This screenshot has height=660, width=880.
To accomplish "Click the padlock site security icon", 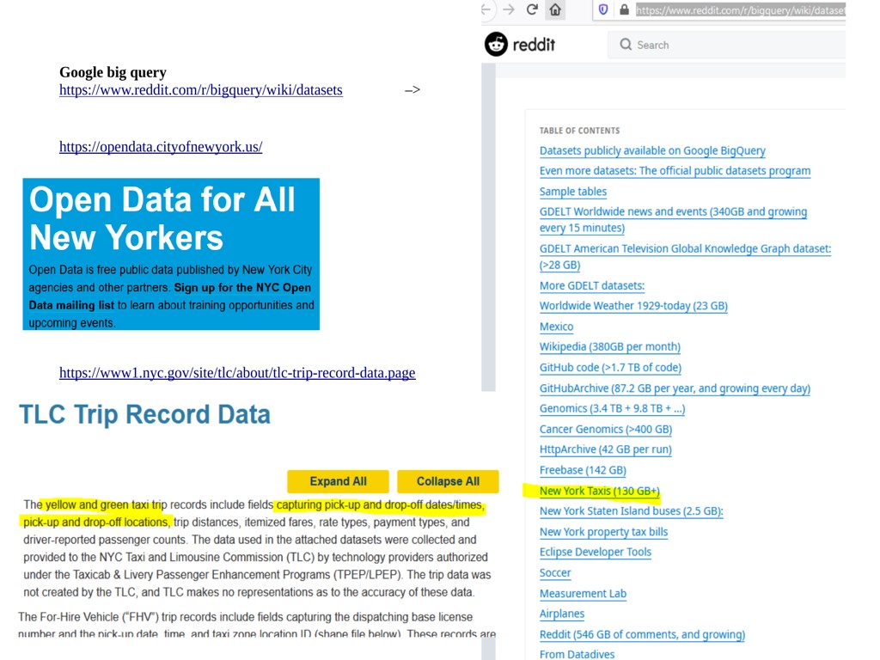I will coord(624,10).
